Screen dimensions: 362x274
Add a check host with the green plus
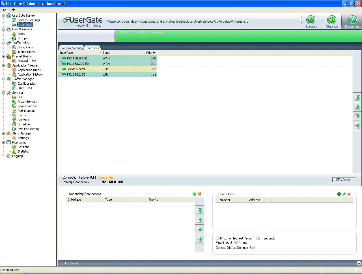(339, 194)
